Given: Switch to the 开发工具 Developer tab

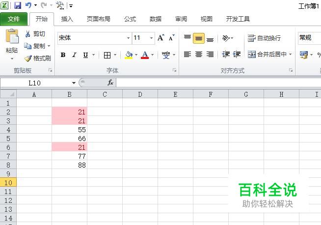Looking at the screenshot, I should tap(238, 19).
